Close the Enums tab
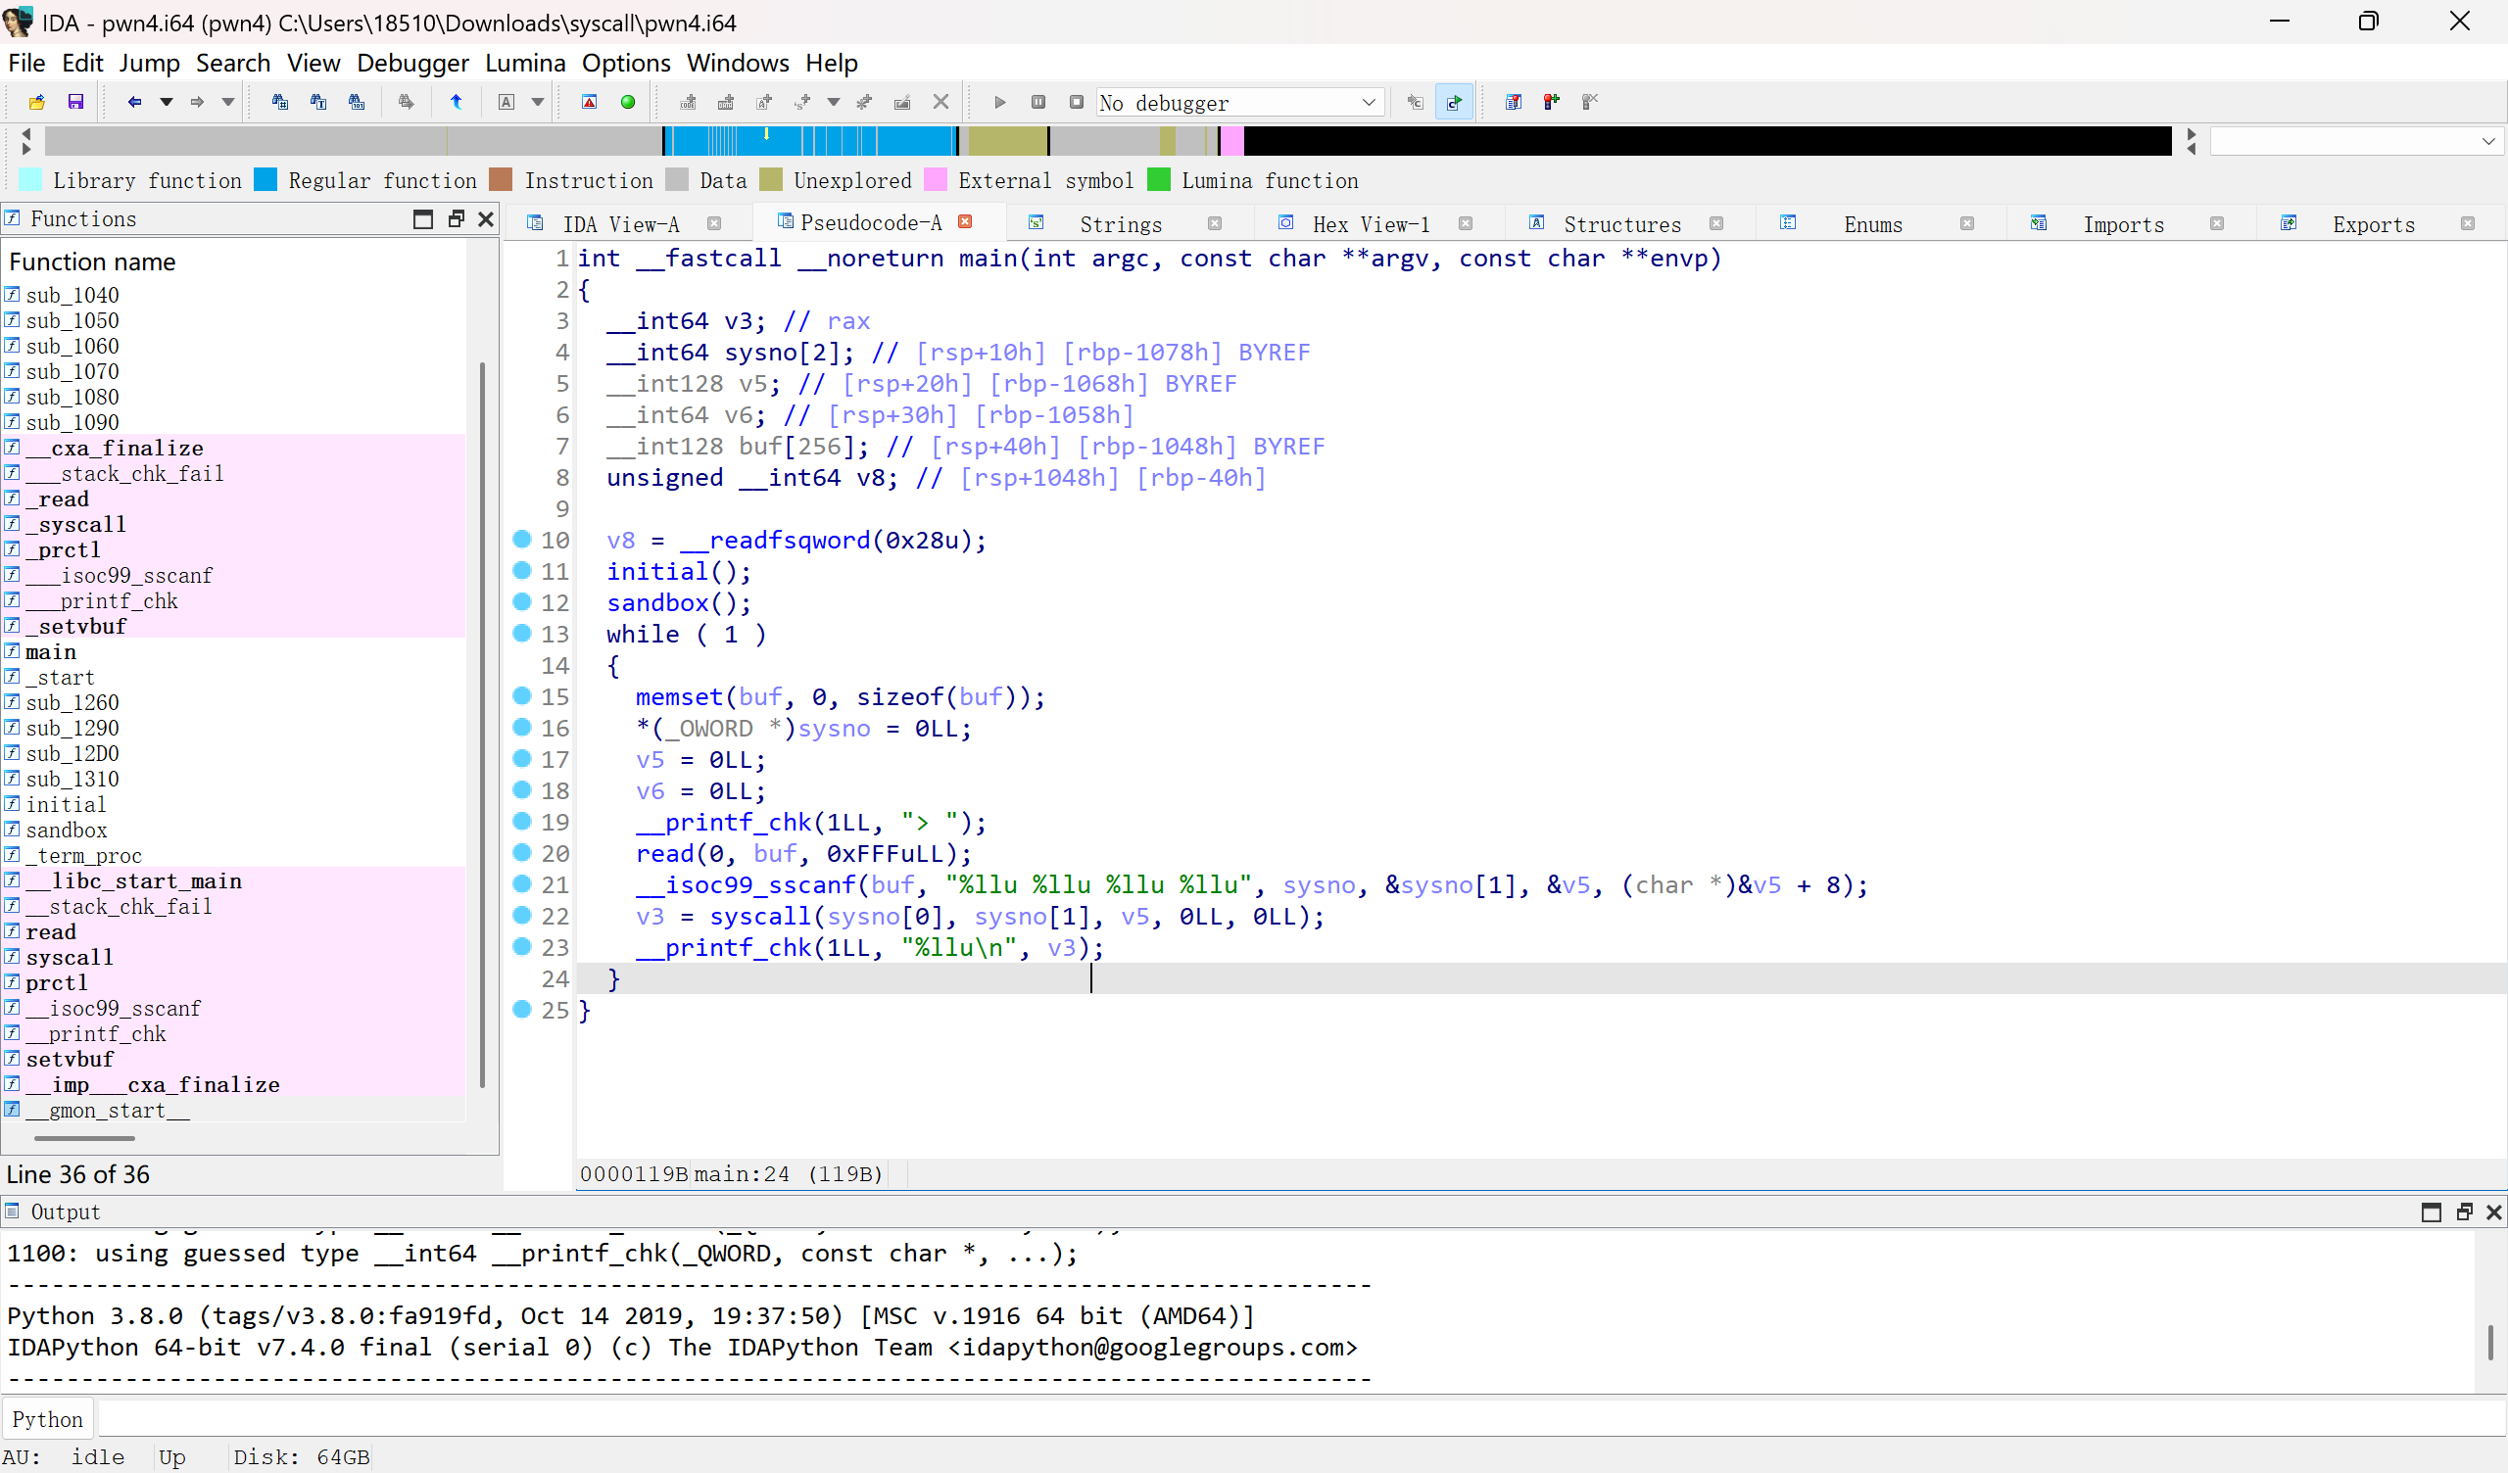The height and width of the screenshot is (1473, 2508). pos(1966,224)
